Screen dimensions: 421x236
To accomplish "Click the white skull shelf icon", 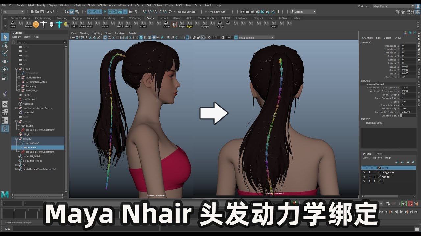I will (x=51, y=24).
